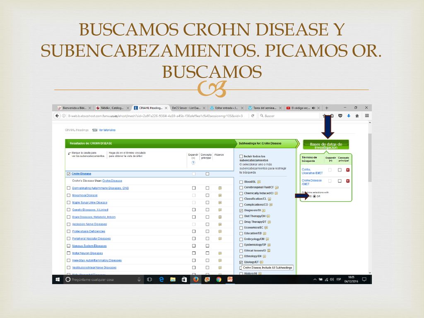Open the note icon beside Diagnosis/DI

pos(264,210)
